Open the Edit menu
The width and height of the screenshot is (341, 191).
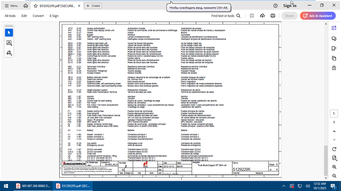(24, 16)
